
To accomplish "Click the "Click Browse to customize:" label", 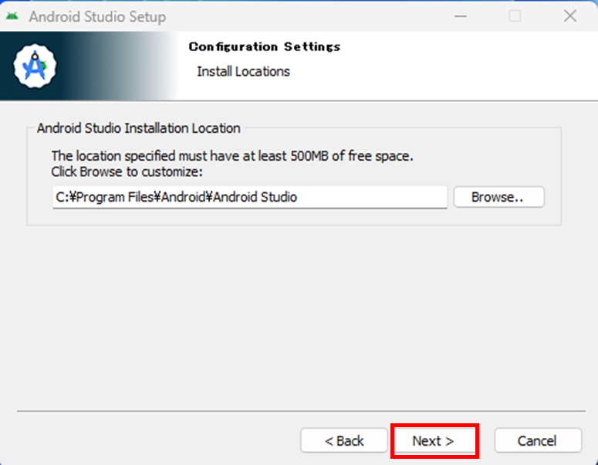I will click(127, 171).
